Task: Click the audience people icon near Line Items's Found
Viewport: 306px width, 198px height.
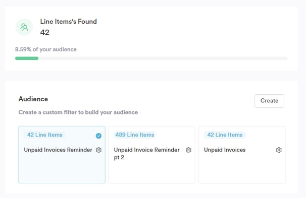Action: tap(24, 27)
